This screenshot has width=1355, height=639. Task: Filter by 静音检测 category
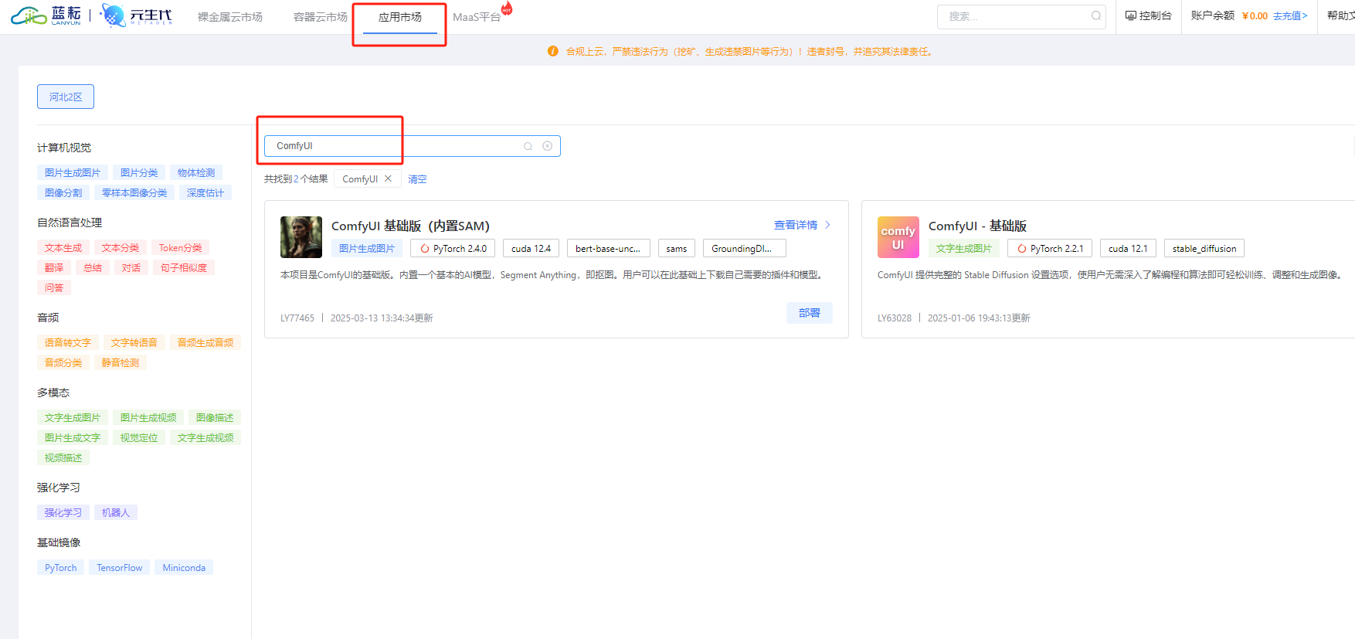pyautogui.click(x=121, y=363)
